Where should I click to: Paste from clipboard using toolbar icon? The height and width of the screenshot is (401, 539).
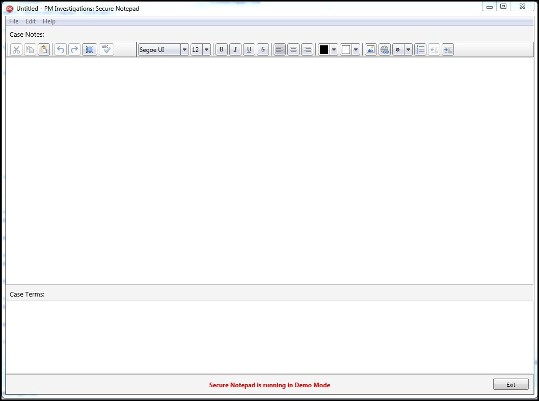click(x=44, y=49)
